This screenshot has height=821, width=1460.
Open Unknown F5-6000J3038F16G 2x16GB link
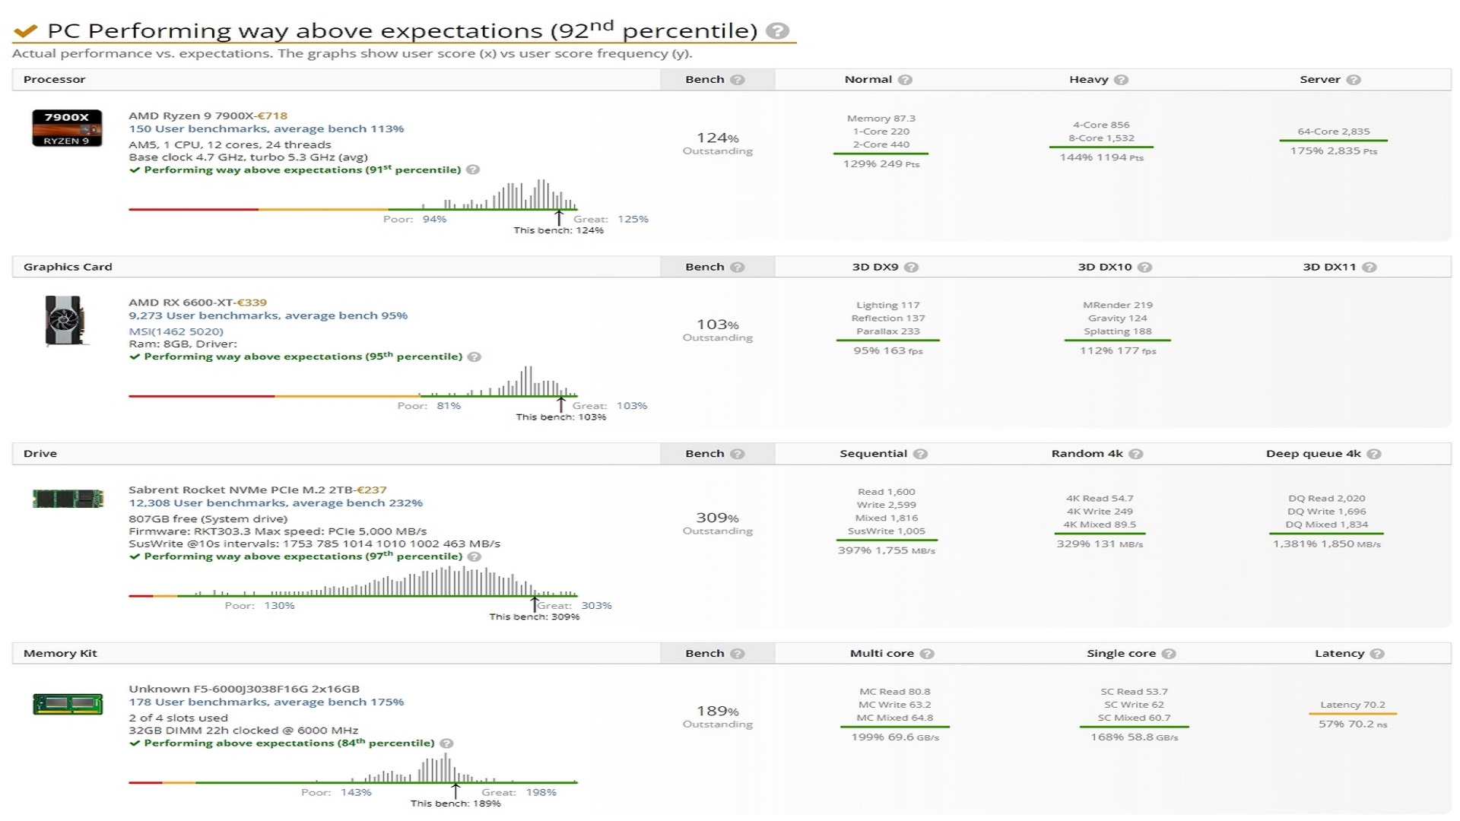244,689
